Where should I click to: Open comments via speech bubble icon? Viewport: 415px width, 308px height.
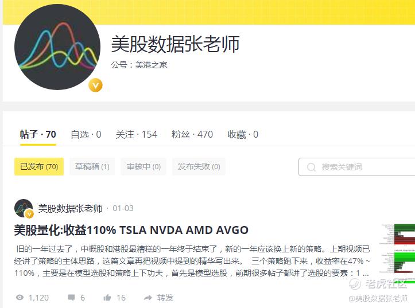71,298
